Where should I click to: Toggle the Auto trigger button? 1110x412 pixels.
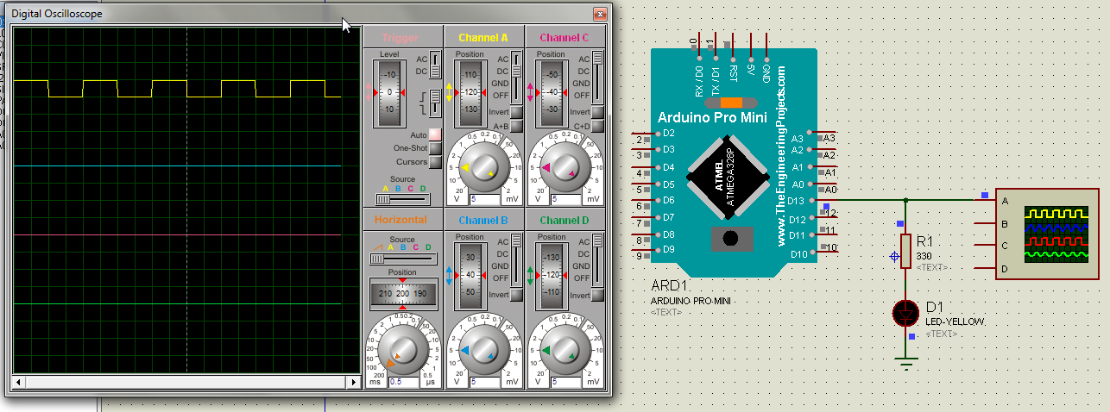435,134
